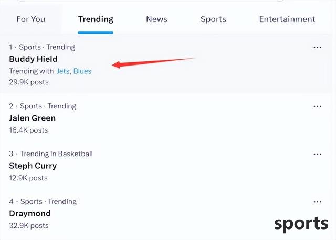Open the Sports tab
The height and width of the screenshot is (240, 336).
coord(213,19)
